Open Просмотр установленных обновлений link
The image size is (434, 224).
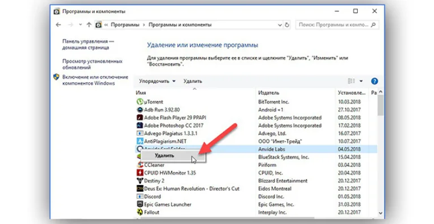(x=92, y=64)
